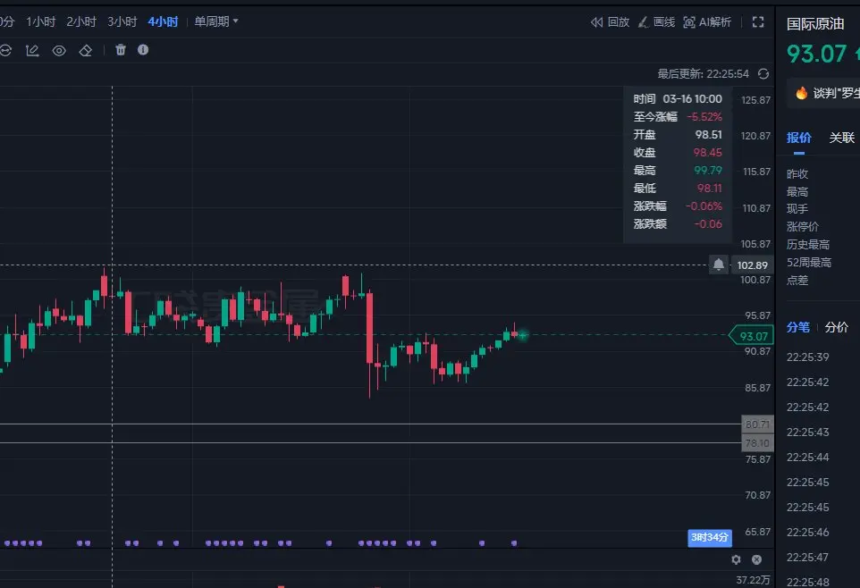Switch to the 分价 tab
The height and width of the screenshot is (588, 860).
tap(837, 327)
